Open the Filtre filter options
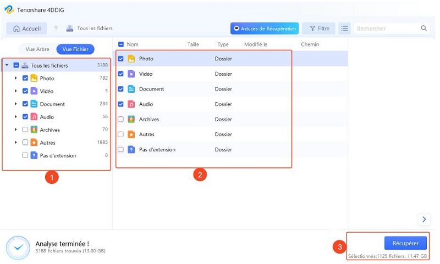Viewport: 440px width, 264px height. (x=319, y=29)
